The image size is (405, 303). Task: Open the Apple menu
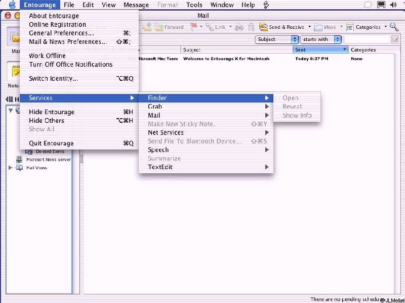12,5
